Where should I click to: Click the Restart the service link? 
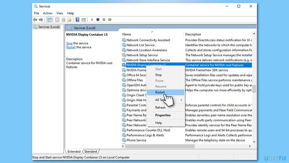pyautogui.click(x=71, y=47)
